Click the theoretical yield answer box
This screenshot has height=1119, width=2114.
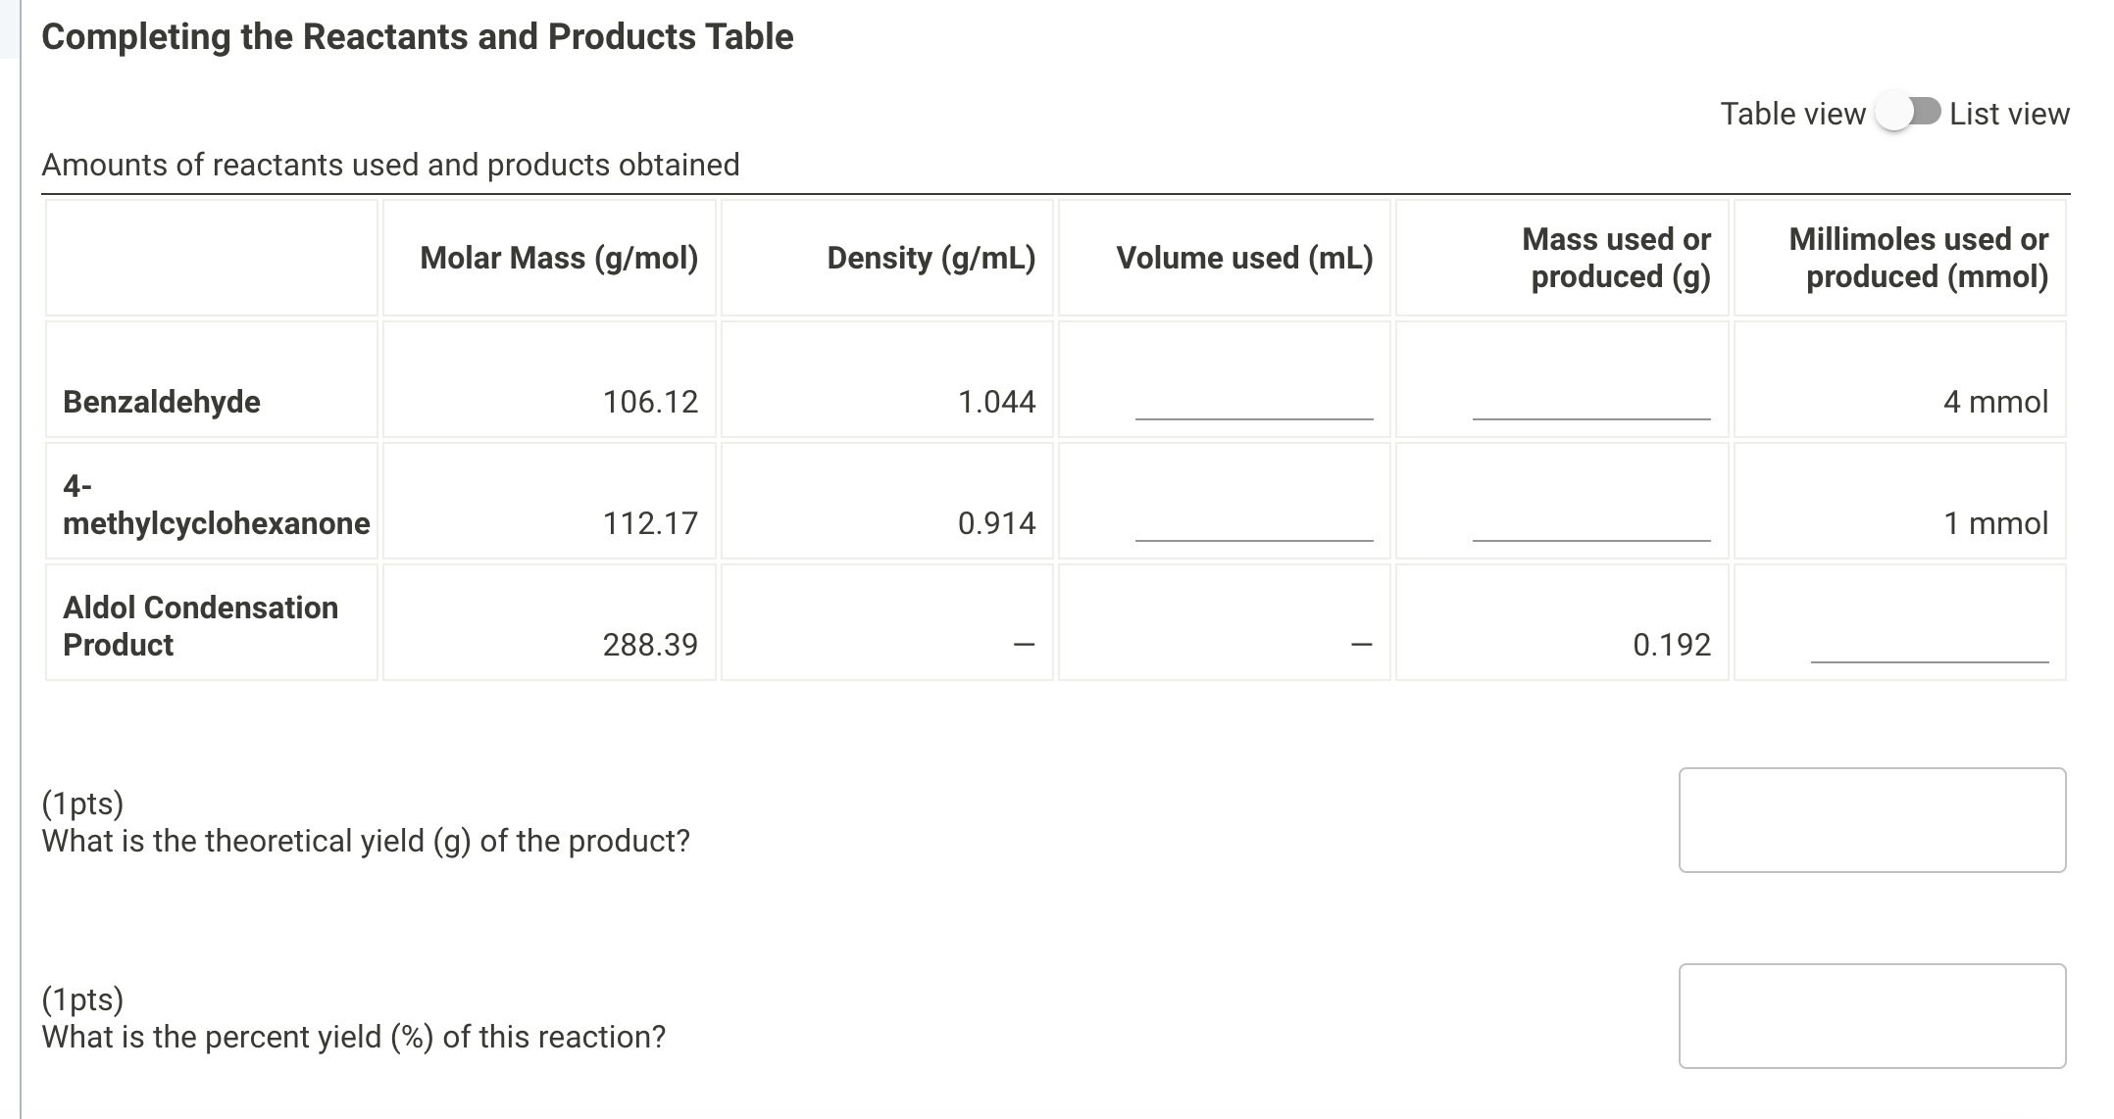tap(1872, 820)
